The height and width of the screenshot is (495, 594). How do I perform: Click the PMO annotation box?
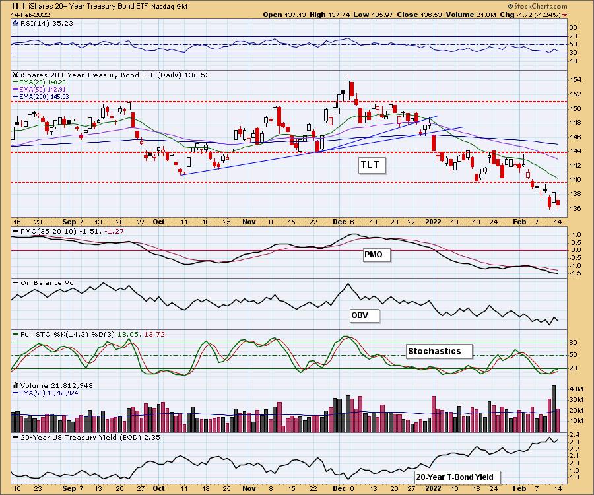click(x=376, y=255)
